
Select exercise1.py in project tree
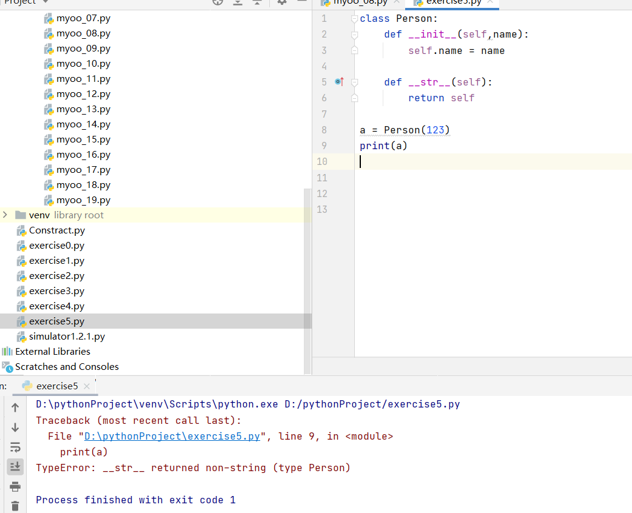(x=51, y=261)
